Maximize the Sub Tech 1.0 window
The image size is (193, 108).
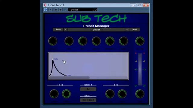click(139, 5)
